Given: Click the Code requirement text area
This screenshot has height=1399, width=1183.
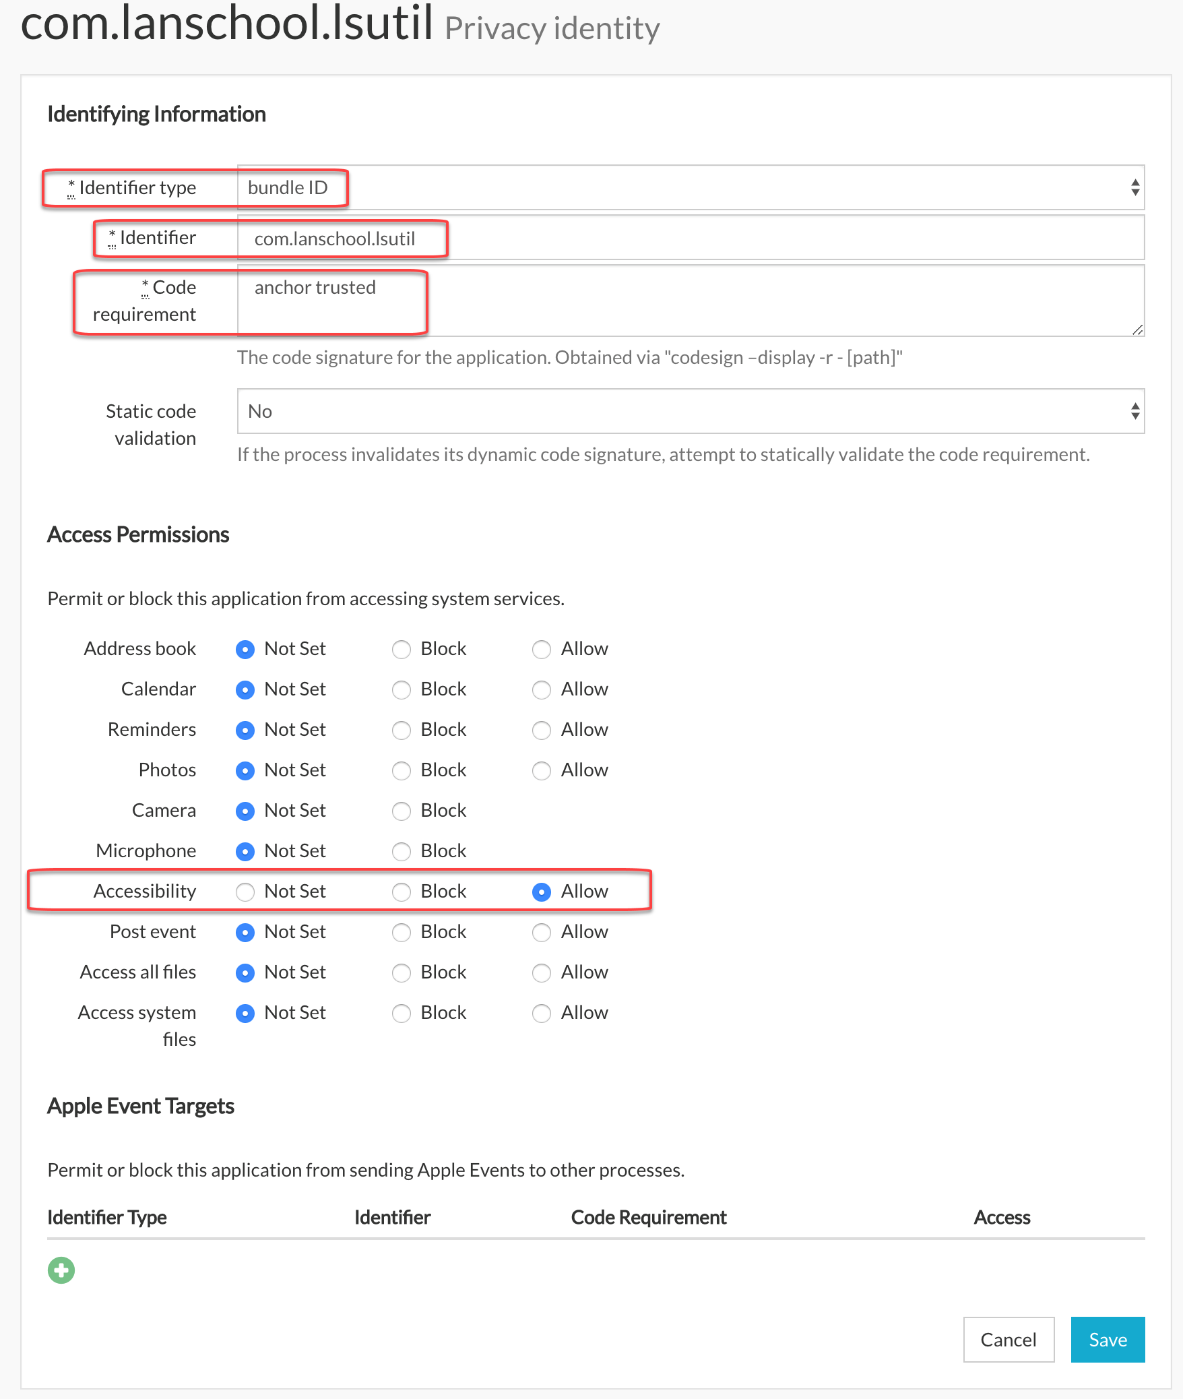Looking at the screenshot, I should pos(691,301).
